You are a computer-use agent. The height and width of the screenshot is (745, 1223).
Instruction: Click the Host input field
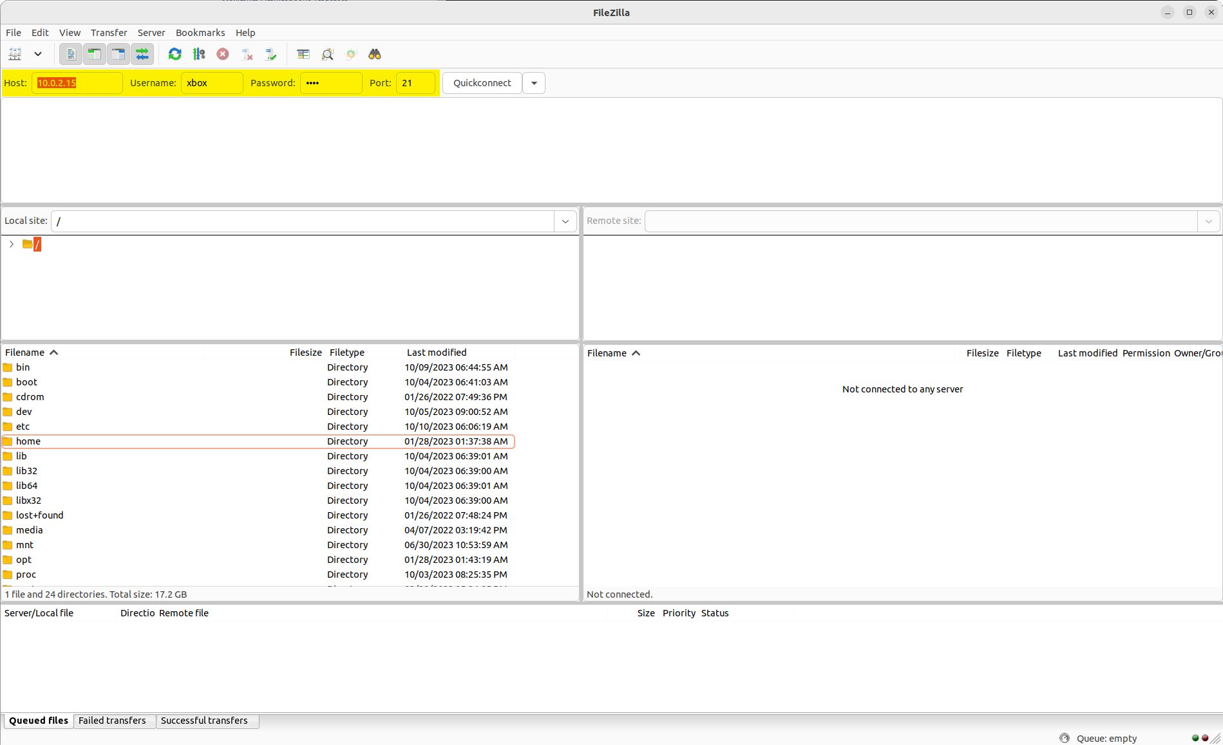77,83
